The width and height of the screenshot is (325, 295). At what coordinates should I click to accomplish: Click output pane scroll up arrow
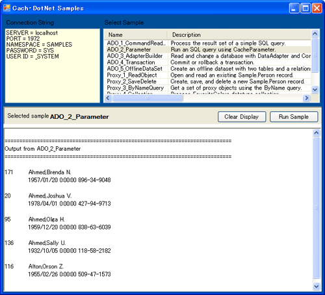317,133
